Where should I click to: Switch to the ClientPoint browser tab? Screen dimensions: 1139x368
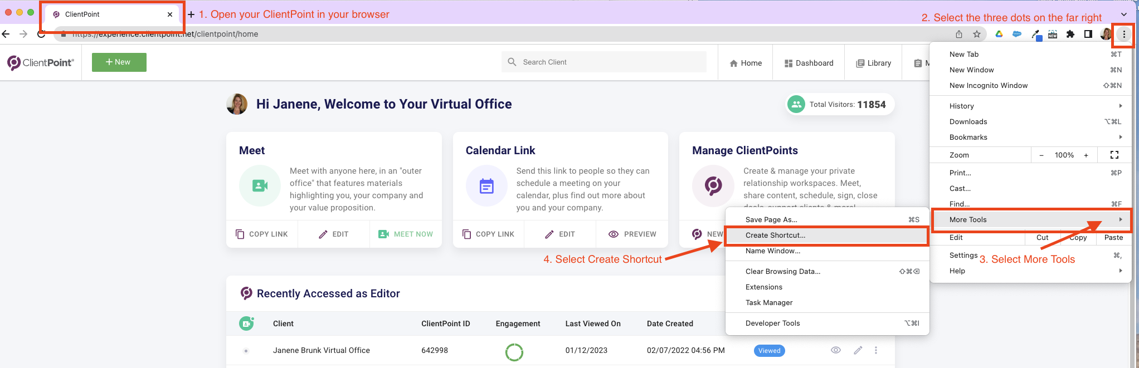(x=111, y=14)
